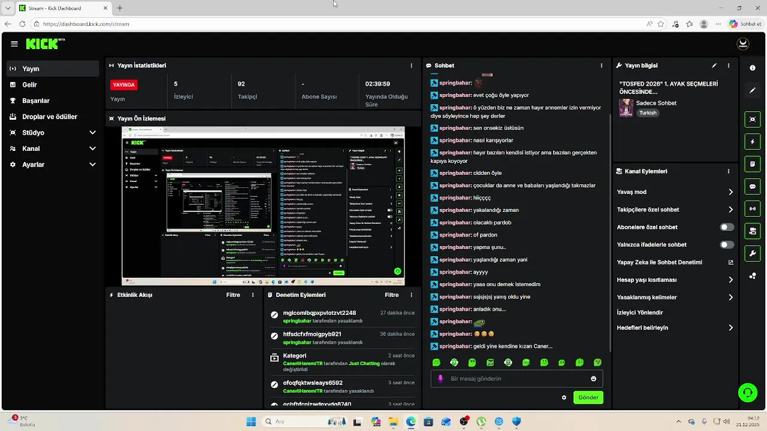Click the Yayın Ön İzlemesi preview thumbnail
This screenshot has height=431, width=767.
pyautogui.click(x=263, y=206)
